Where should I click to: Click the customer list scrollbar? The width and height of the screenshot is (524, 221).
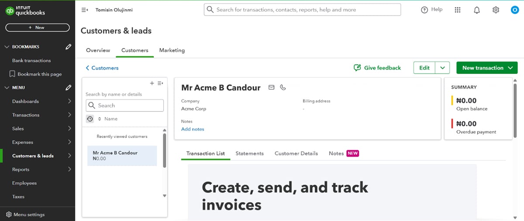pyautogui.click(x=165, y=150)
